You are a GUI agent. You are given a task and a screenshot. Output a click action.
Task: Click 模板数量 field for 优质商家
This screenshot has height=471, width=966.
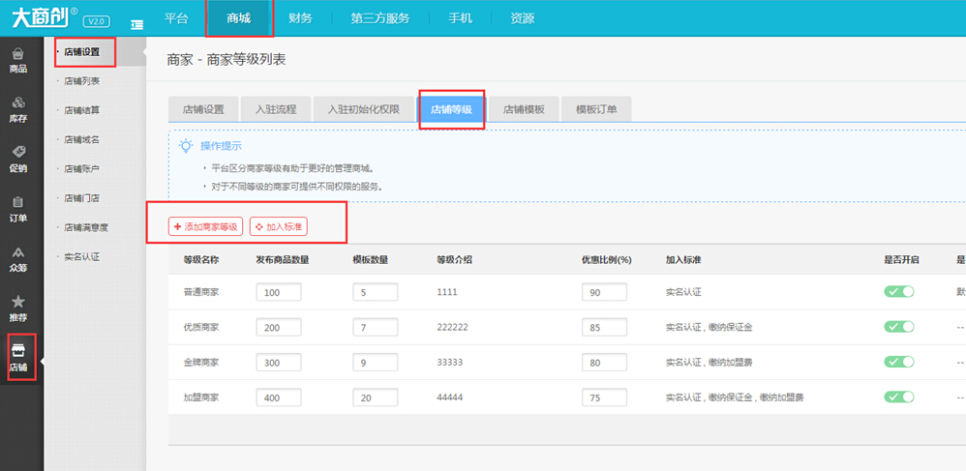(376, 327)
